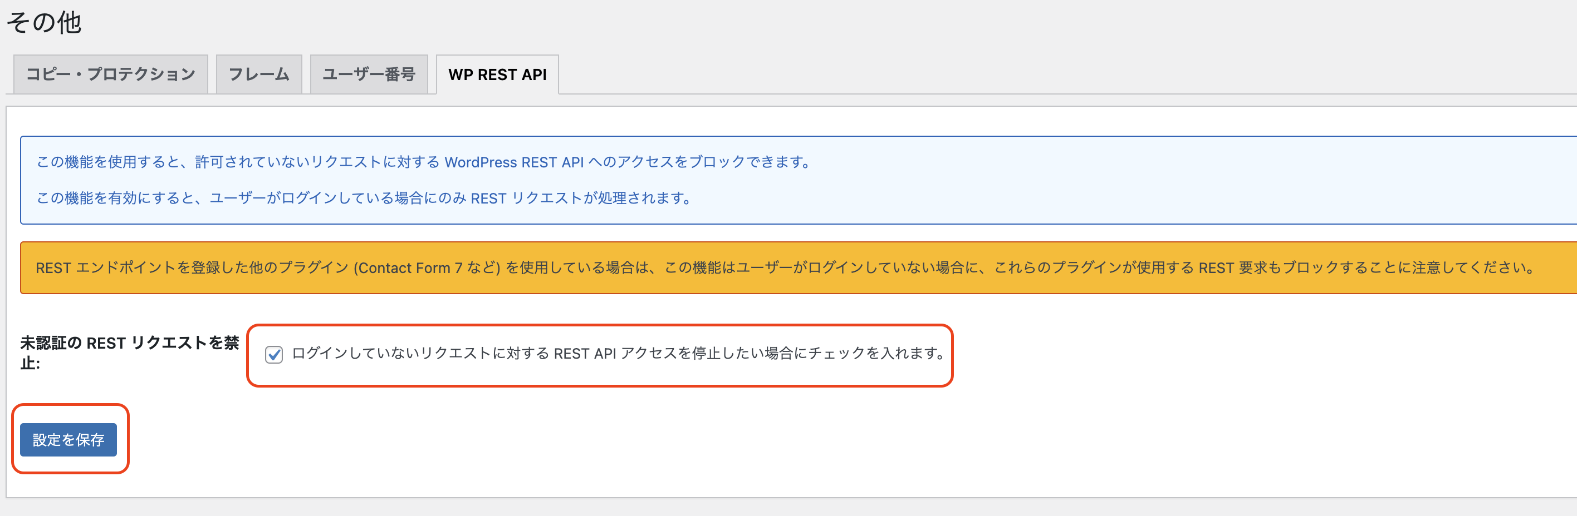Click the notice line この機能を有効にすると
This screenshot has width=1577, height=516.
click(364, 198)
